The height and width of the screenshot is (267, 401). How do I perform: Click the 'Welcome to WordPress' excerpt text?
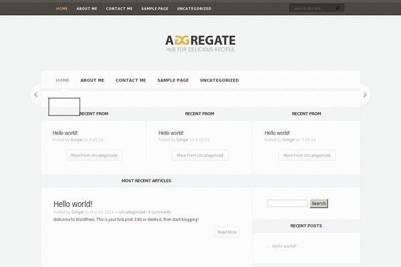126,220
